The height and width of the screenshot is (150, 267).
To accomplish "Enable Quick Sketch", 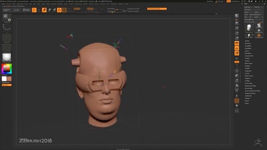I will 27,10.
